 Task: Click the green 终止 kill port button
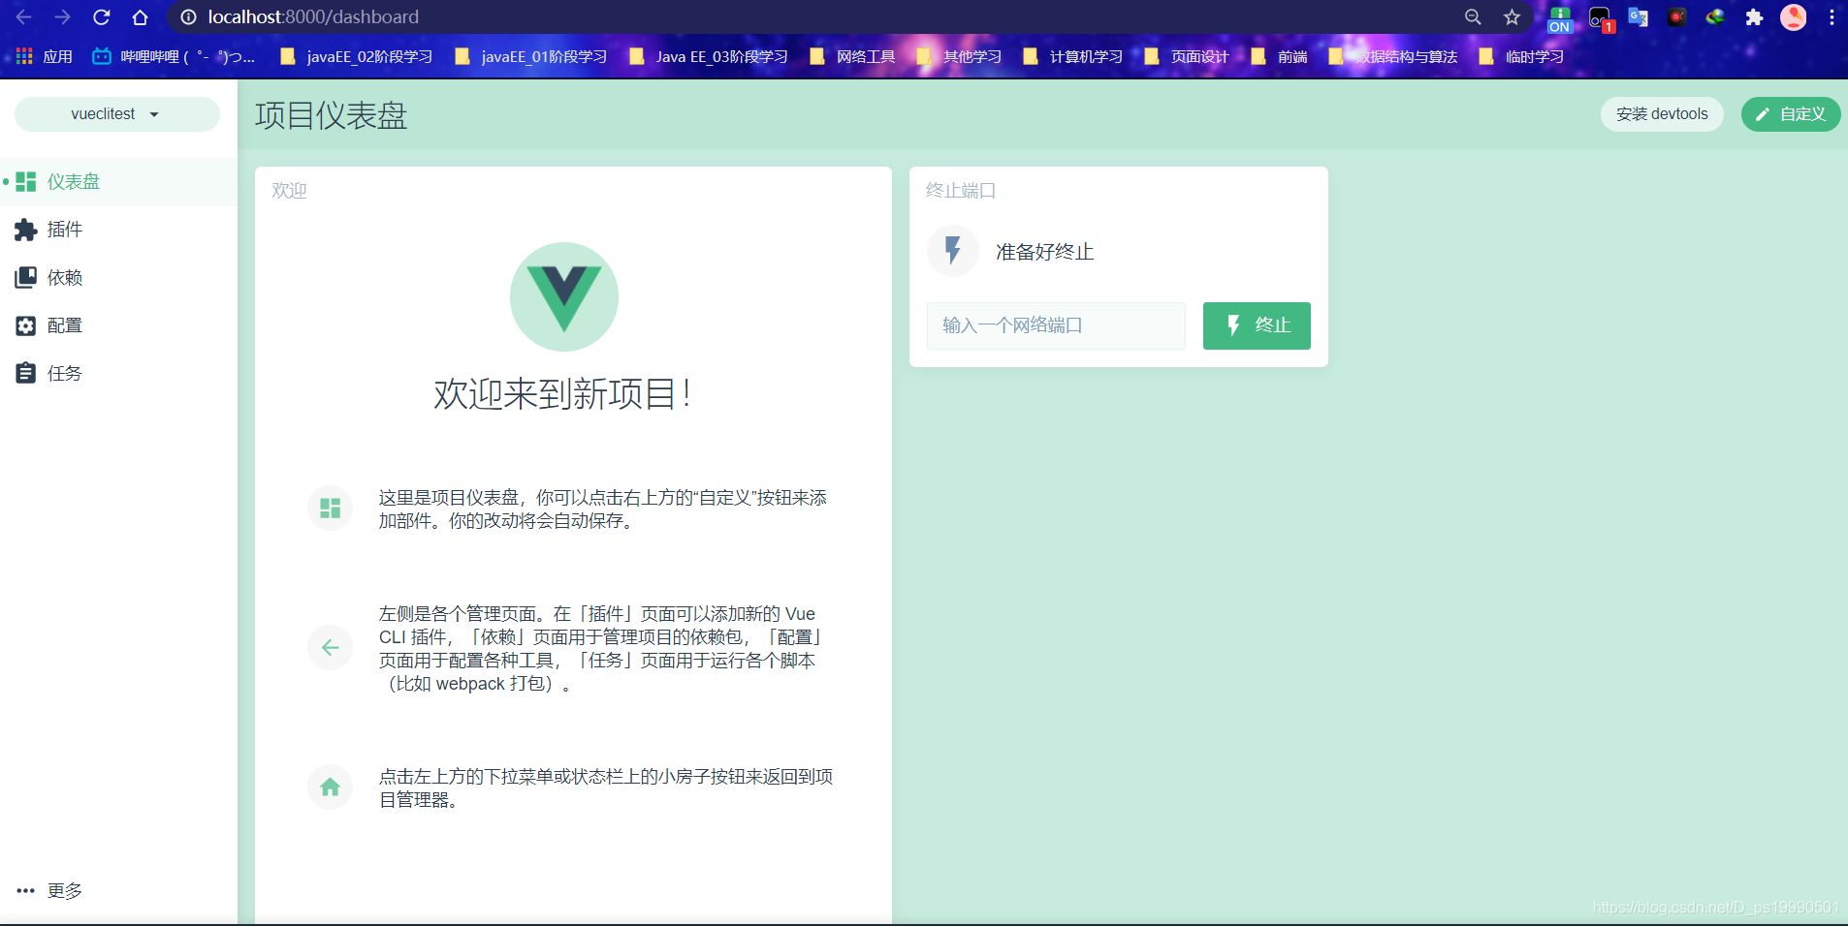pyautogui.click(x=1257, y=325)
